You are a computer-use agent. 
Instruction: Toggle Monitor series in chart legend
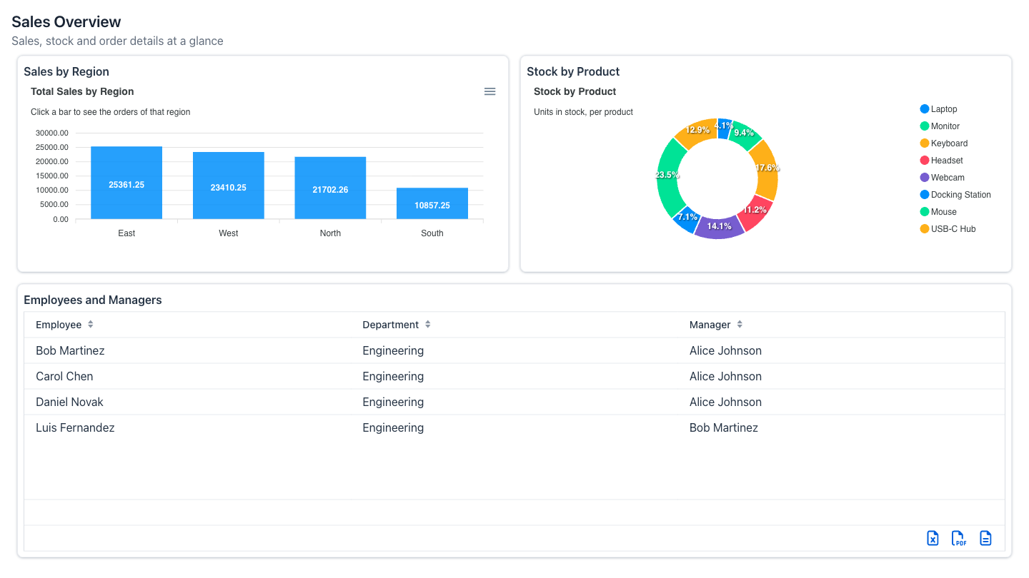pos(940,126)
